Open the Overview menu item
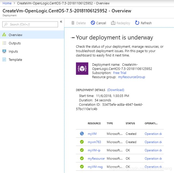Image resolution: width=174 pixels, height=173 pixels. click(32, 35)
